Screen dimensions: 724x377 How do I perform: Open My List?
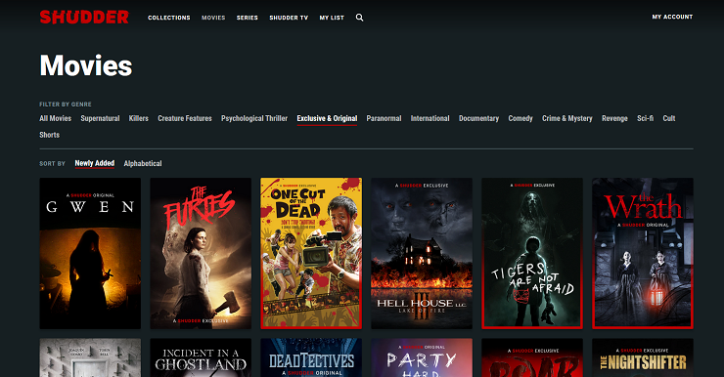(x=332, y=18)
